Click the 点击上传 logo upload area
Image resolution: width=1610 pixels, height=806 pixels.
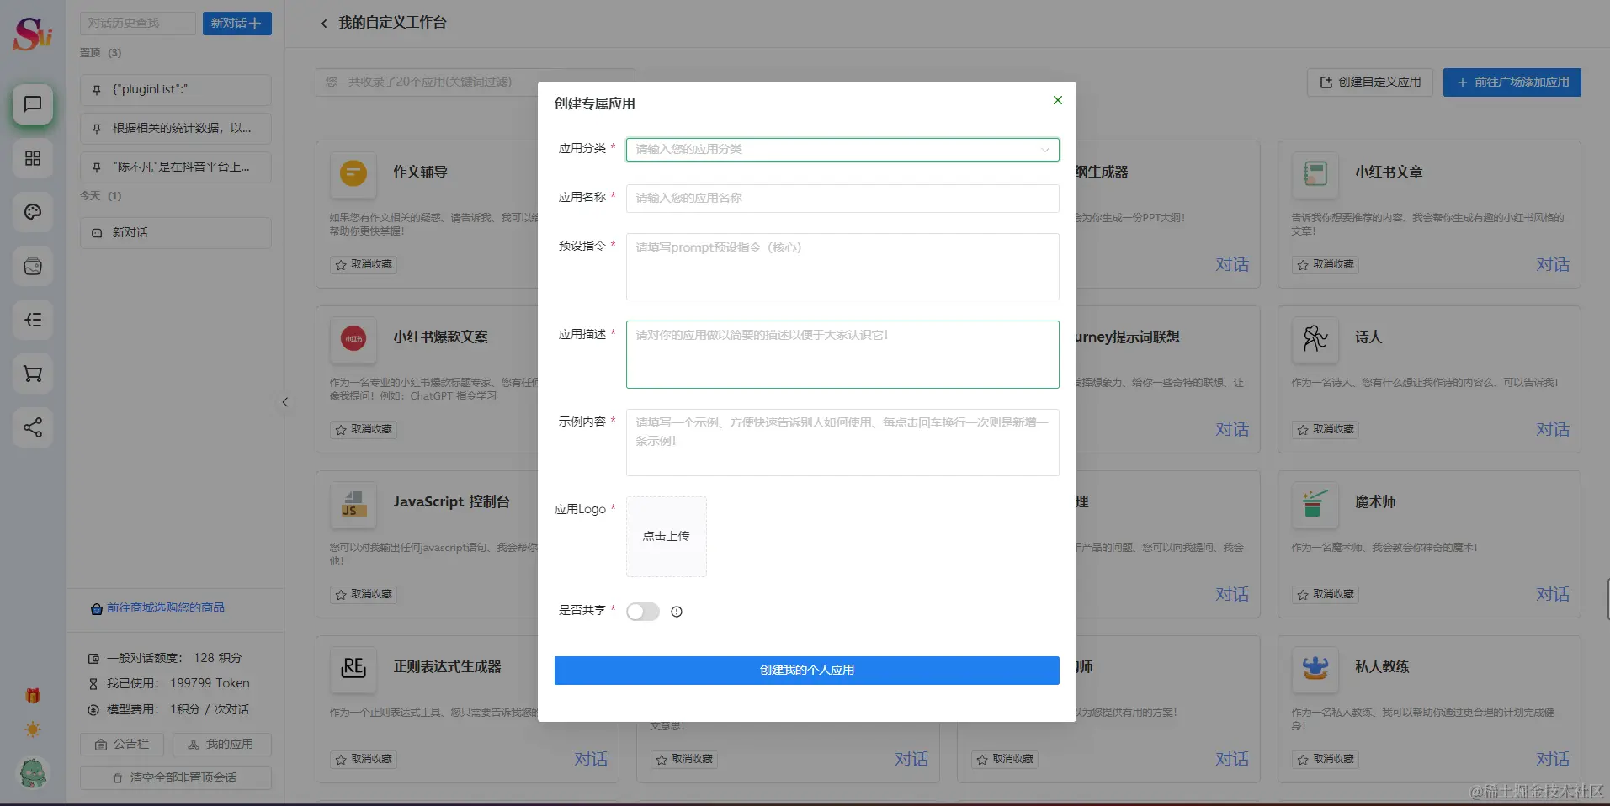click(x=666, y=536)
